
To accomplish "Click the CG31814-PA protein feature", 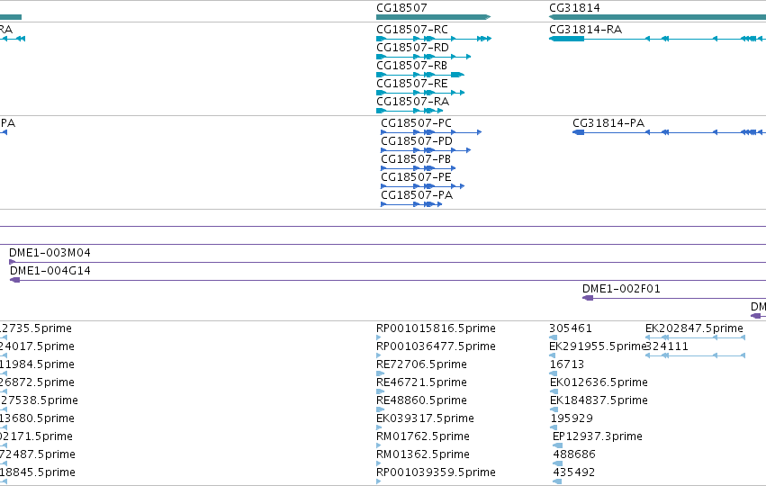I will click(x=670, y=132).
